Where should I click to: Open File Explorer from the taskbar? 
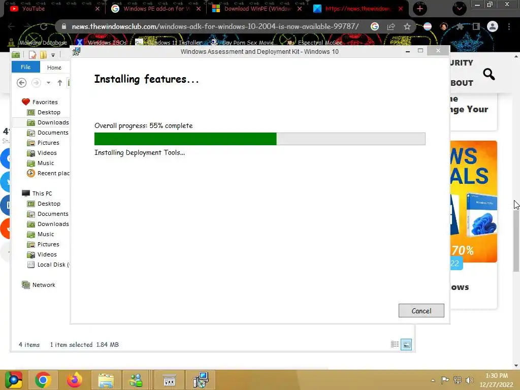point(106,380)
